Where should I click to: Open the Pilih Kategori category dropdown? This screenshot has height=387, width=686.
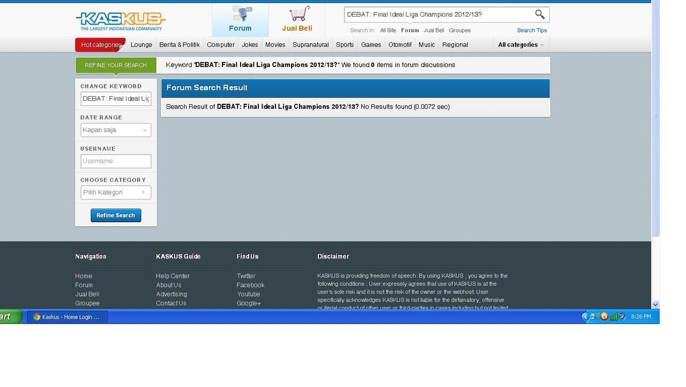[116, 192]
